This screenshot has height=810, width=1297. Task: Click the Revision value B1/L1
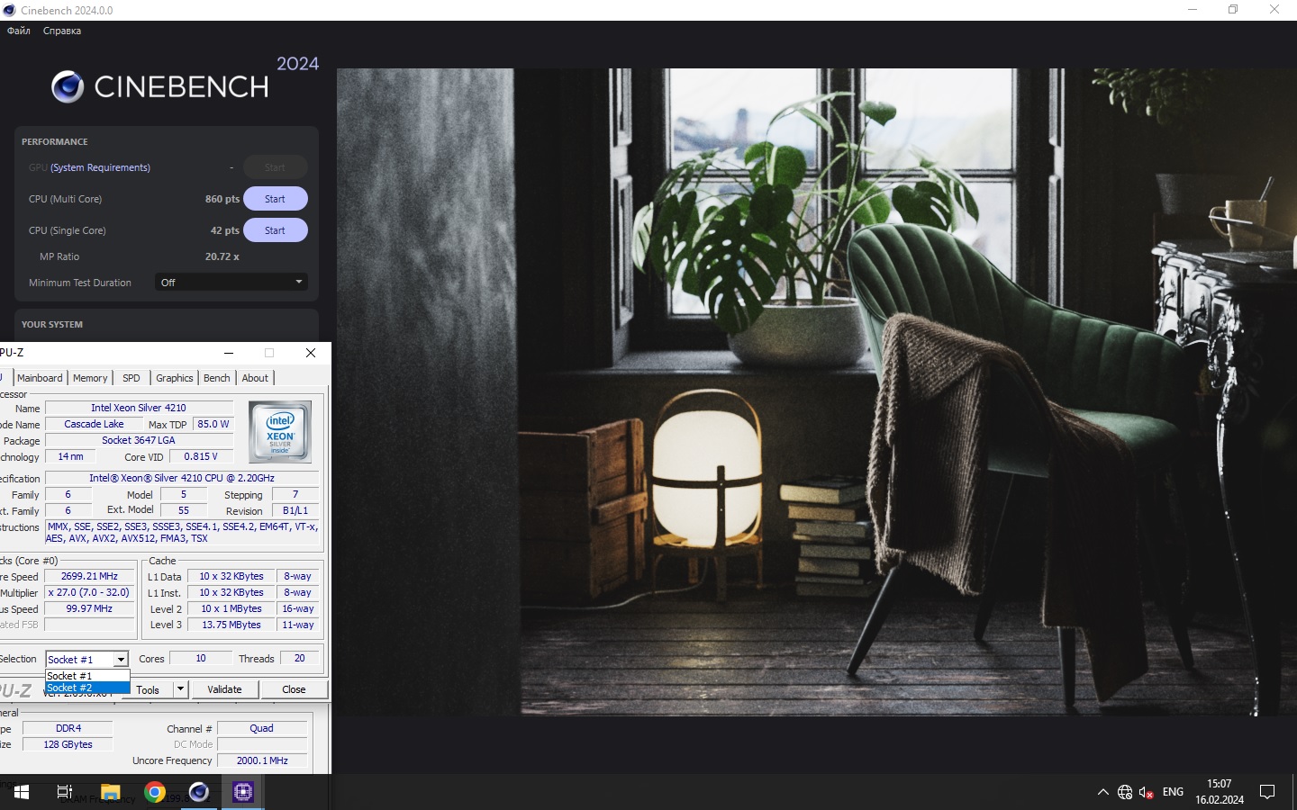point(295,510)
